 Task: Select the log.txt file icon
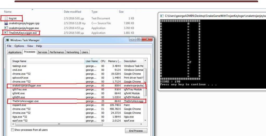pos(6,18)
